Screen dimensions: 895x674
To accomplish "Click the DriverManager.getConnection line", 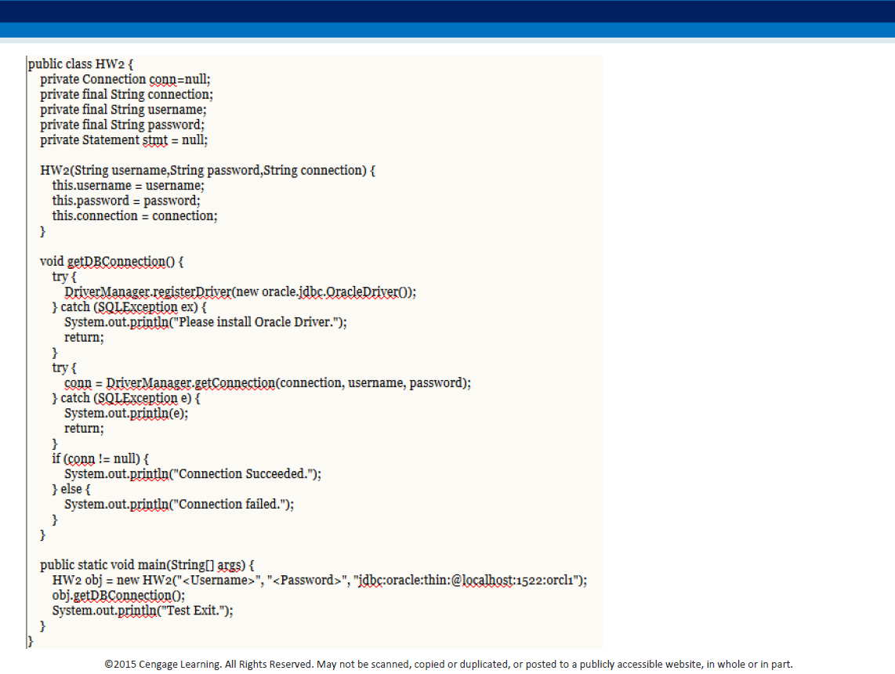I will click(x=268, y=383).
